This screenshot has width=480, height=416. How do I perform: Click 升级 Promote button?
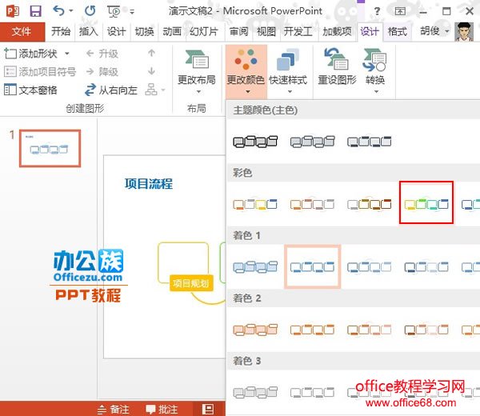pos(102,54)
